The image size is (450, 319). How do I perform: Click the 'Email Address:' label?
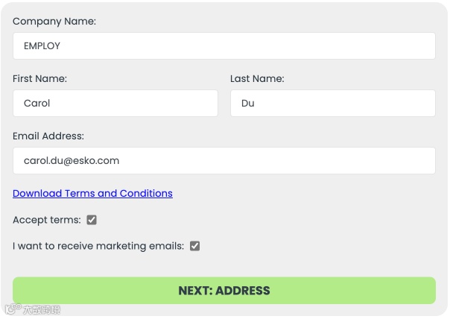click(x=48, y=136)
